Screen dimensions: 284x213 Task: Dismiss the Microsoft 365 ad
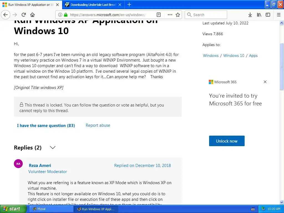coord(265,82)
